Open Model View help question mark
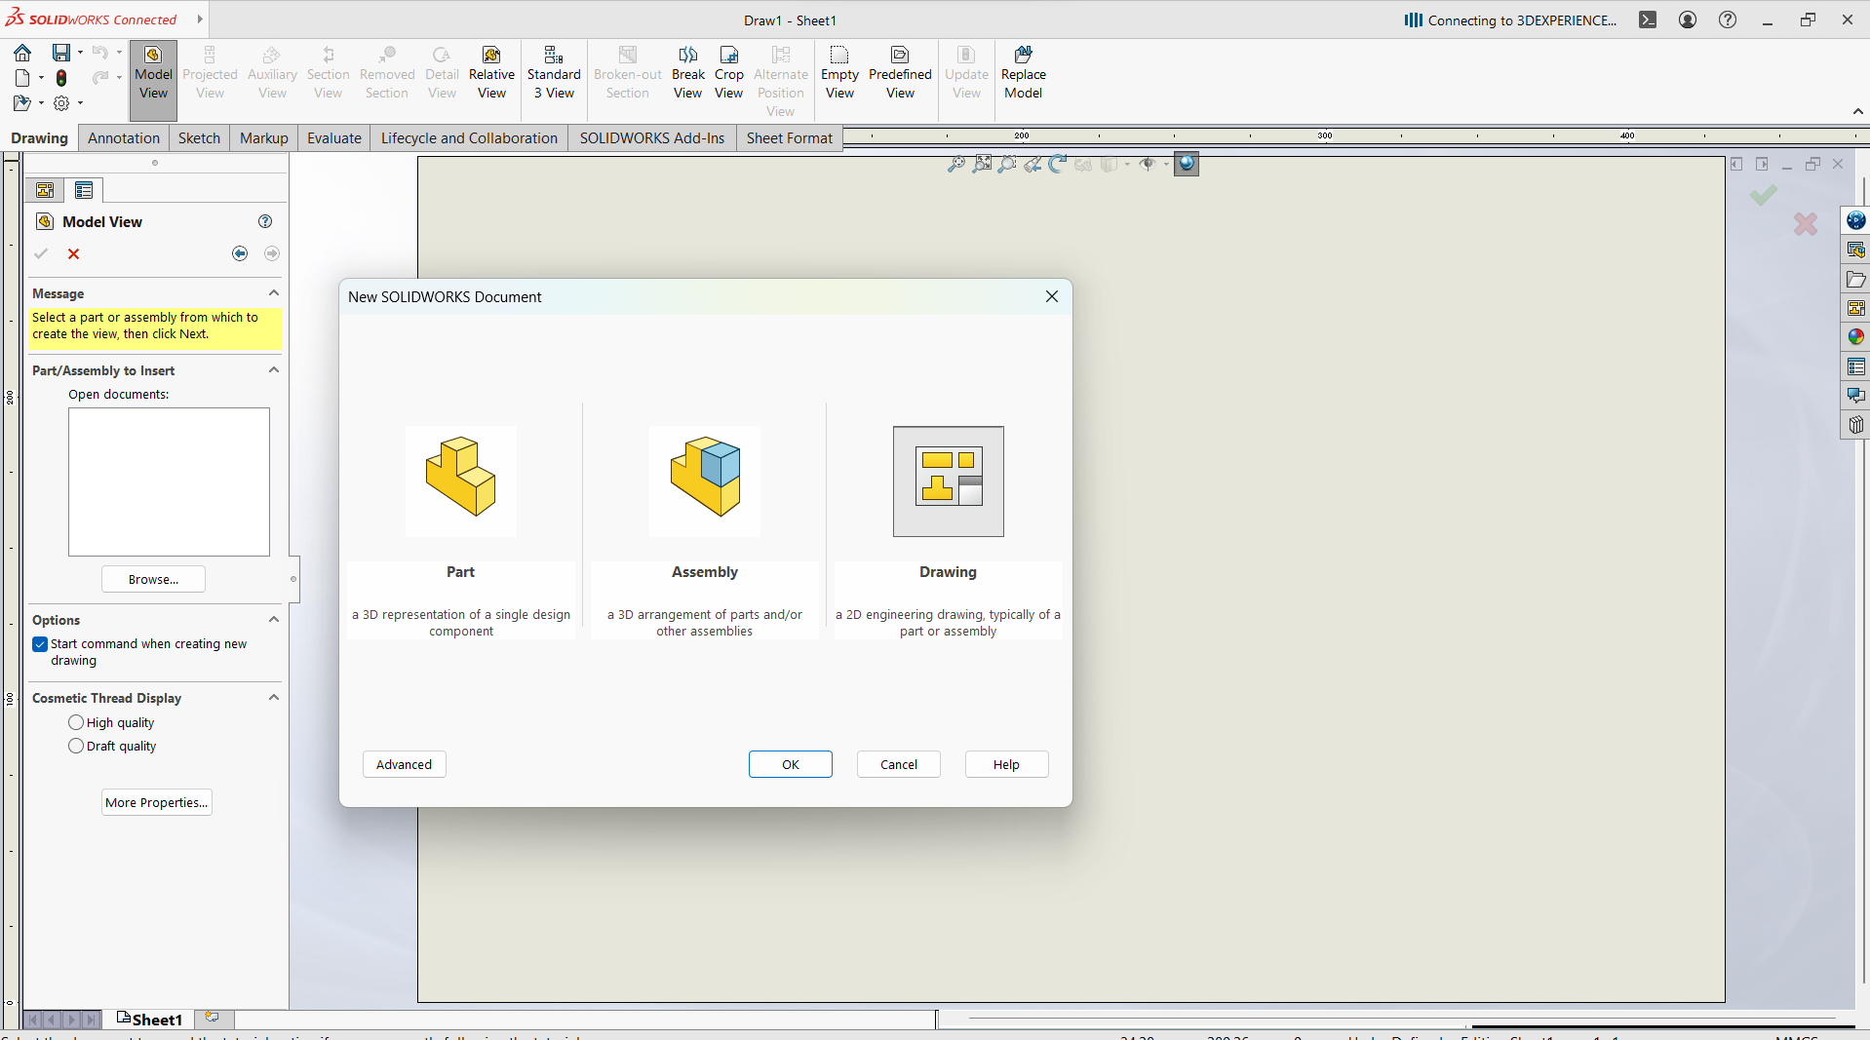Viewport: 1870px width, 1040px height. click(265, 222)
